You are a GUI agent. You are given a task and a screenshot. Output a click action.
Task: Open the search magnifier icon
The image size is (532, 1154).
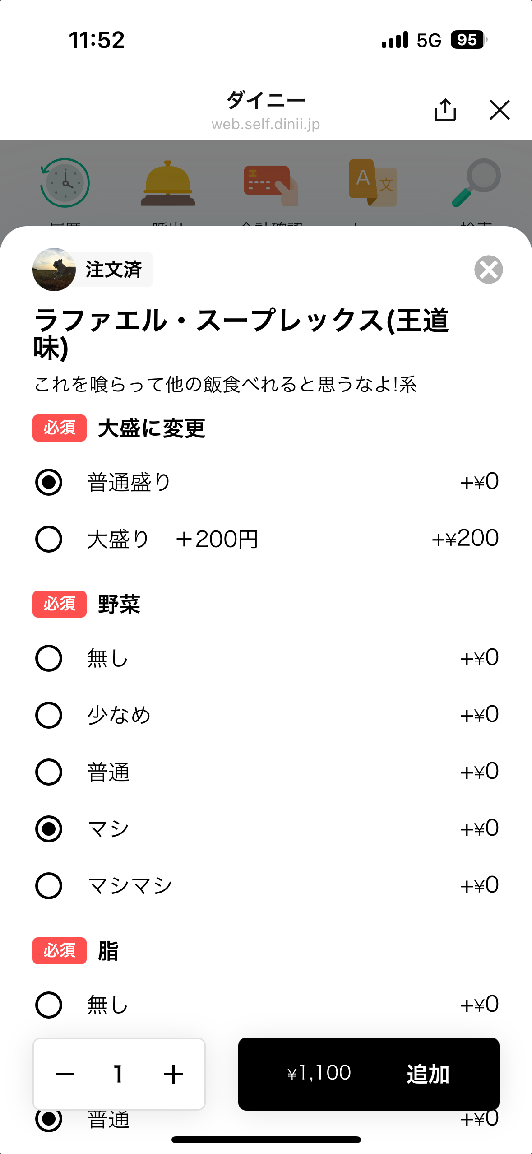click(476, 183)
